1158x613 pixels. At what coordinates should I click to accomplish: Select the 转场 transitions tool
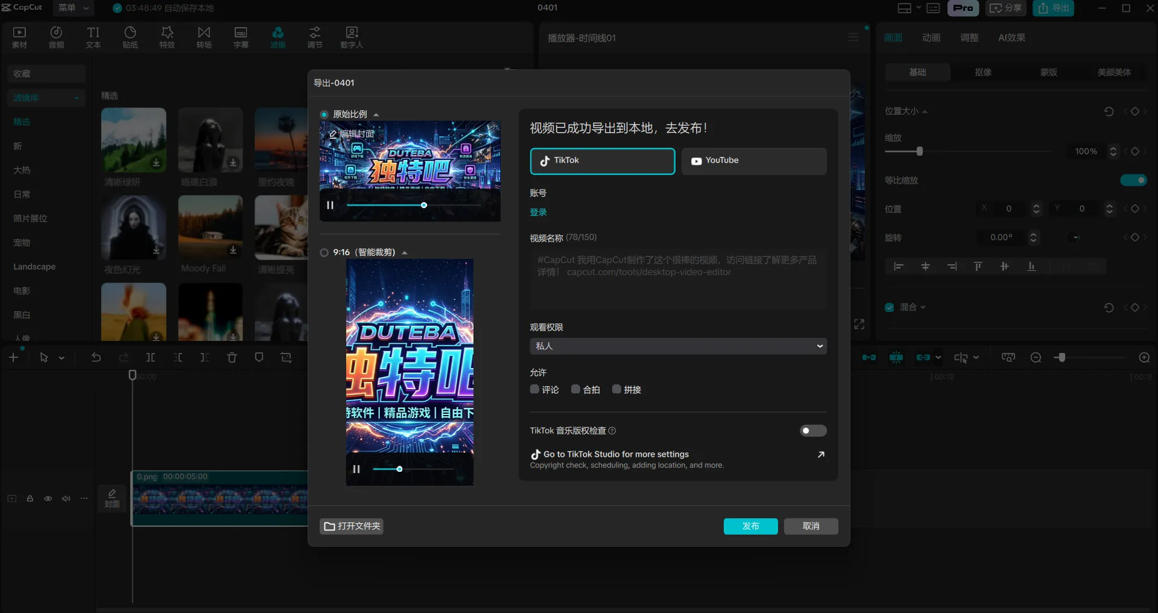[204, 37]
